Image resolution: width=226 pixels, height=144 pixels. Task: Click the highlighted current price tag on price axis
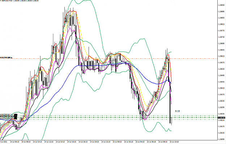[222, 118]
